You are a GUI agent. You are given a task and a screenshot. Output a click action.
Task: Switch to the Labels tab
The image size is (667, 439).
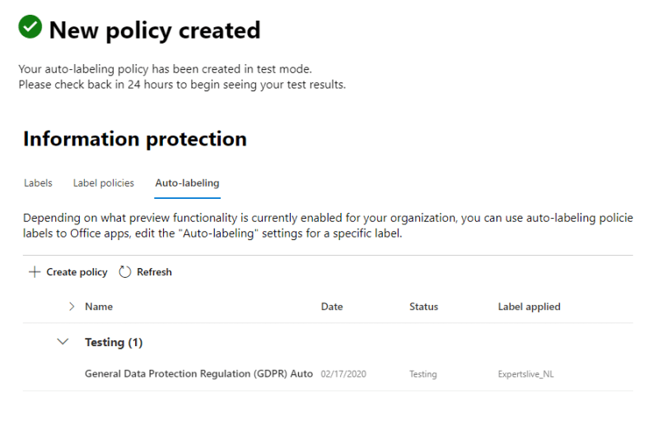[x=38, y=183]
